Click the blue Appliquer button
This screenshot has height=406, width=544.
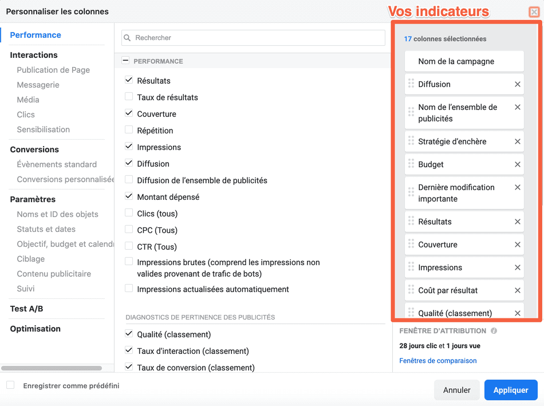click(x=511, y=390)
